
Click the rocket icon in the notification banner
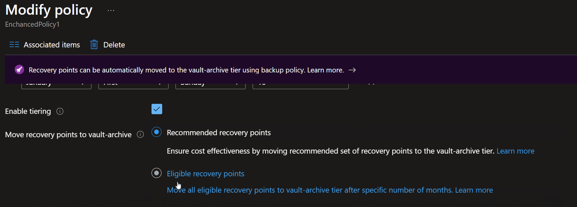tap(19, 69)
